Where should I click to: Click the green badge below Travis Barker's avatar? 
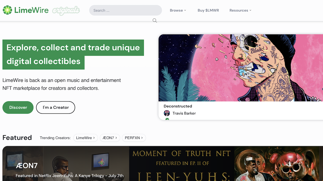[x=167, y=119]
